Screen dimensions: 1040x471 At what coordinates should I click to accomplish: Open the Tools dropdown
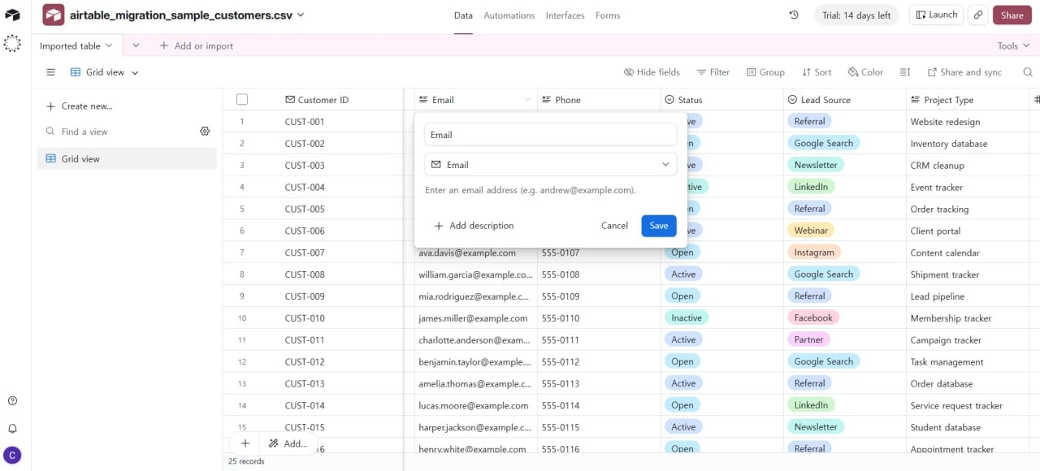(1014, 46)
